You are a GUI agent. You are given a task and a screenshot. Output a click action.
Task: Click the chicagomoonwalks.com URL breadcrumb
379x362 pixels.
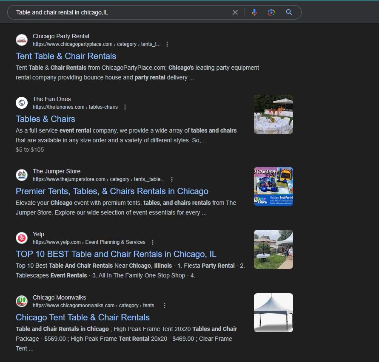95,305
